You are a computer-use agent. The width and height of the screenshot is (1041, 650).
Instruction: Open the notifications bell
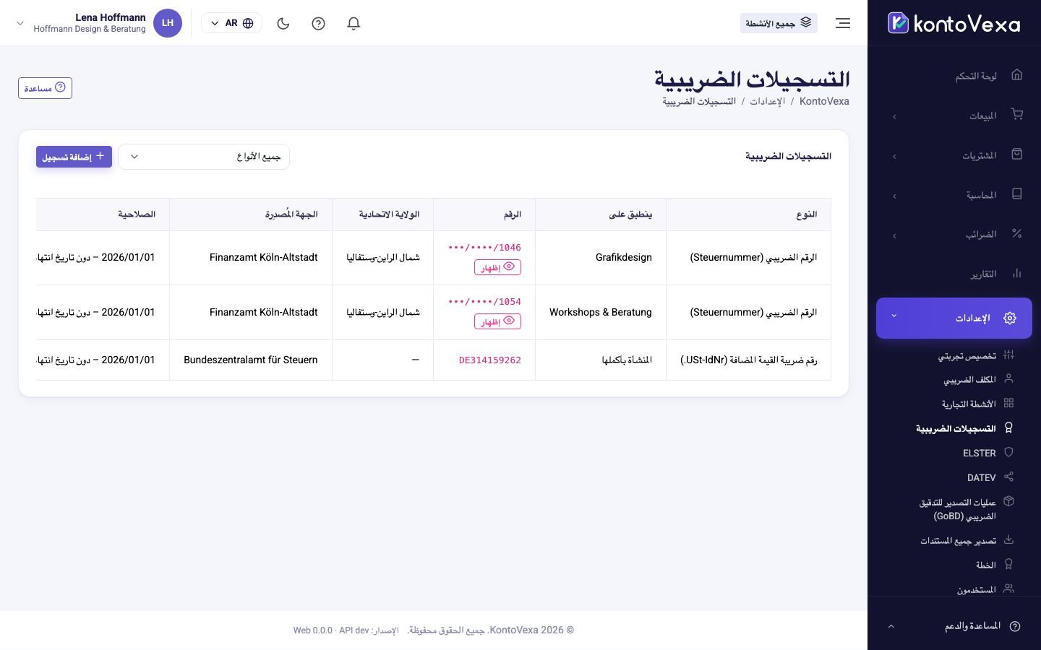(354, 23)
